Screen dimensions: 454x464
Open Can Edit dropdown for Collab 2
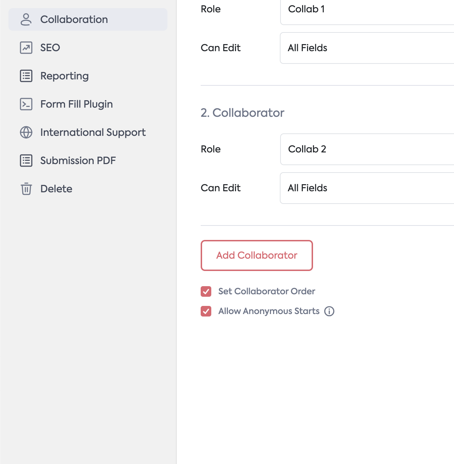367,188
